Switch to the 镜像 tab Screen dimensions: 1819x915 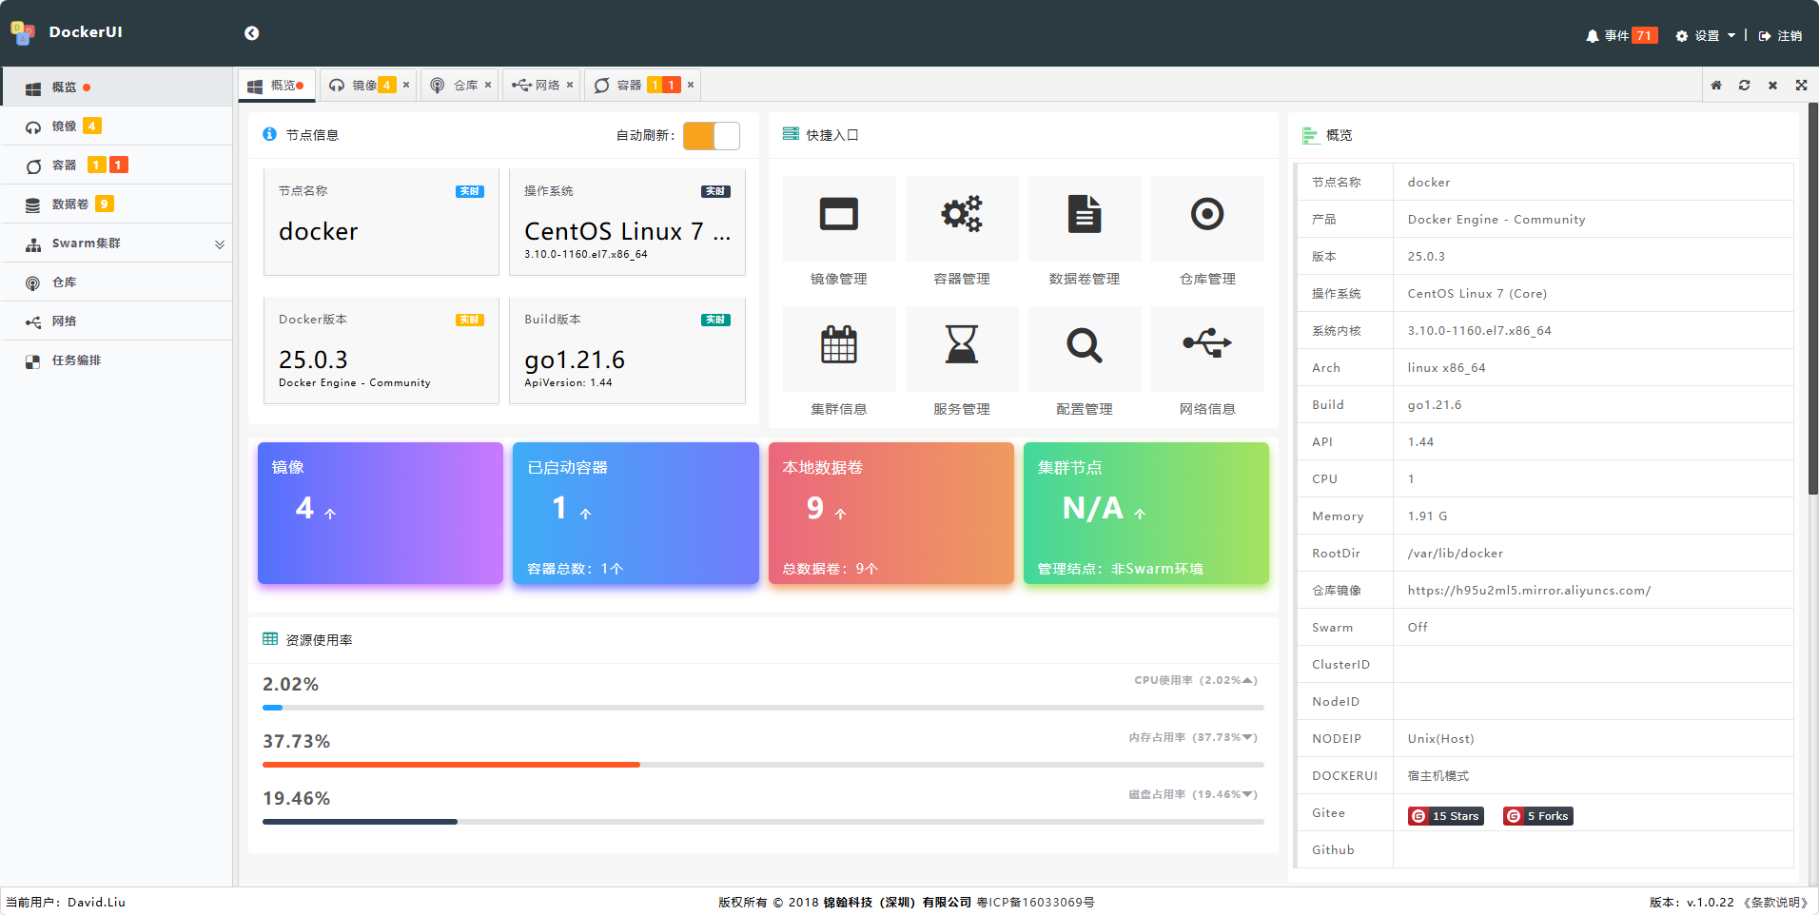tap(366, 86)
